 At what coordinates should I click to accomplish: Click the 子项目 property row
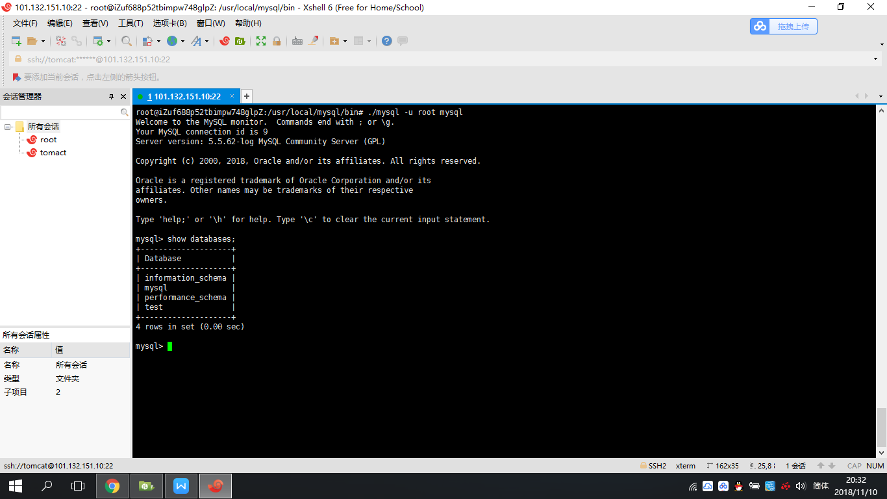coord(65,392)
